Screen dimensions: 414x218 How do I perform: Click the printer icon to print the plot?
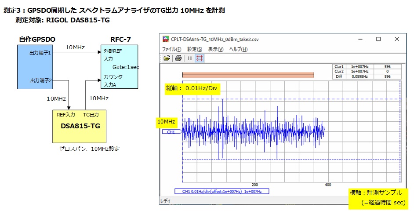point(178,58)
